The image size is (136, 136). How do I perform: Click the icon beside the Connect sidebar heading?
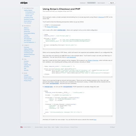click(23, 45)
